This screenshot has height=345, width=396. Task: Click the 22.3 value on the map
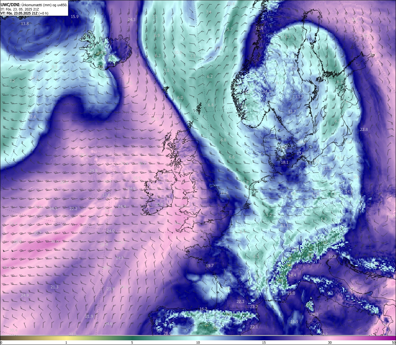tap(240, 301)
